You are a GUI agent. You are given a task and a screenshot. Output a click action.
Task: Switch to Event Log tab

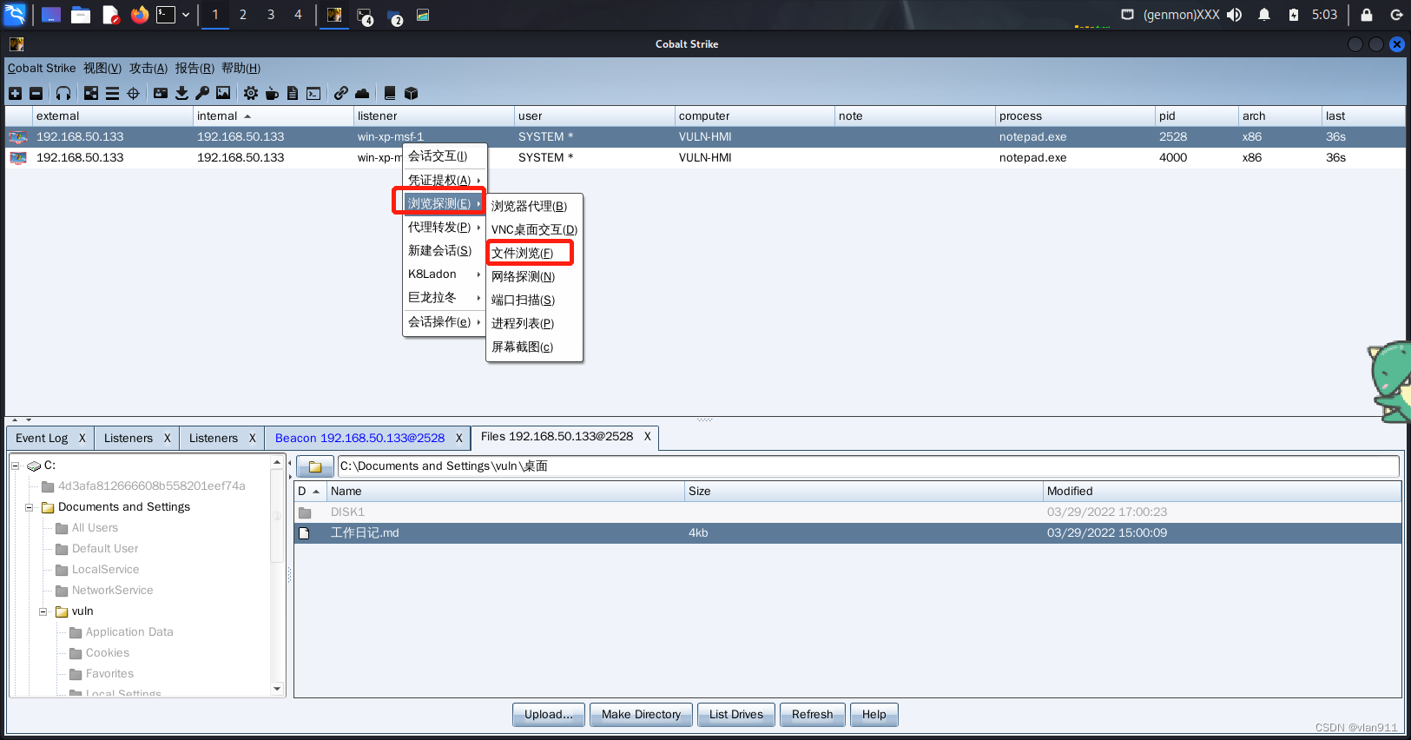pyautogui.click(x=42, y=438)
